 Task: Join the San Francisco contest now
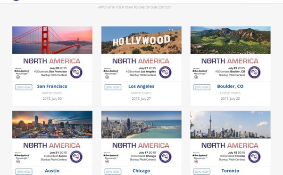(x=24, y=87)
